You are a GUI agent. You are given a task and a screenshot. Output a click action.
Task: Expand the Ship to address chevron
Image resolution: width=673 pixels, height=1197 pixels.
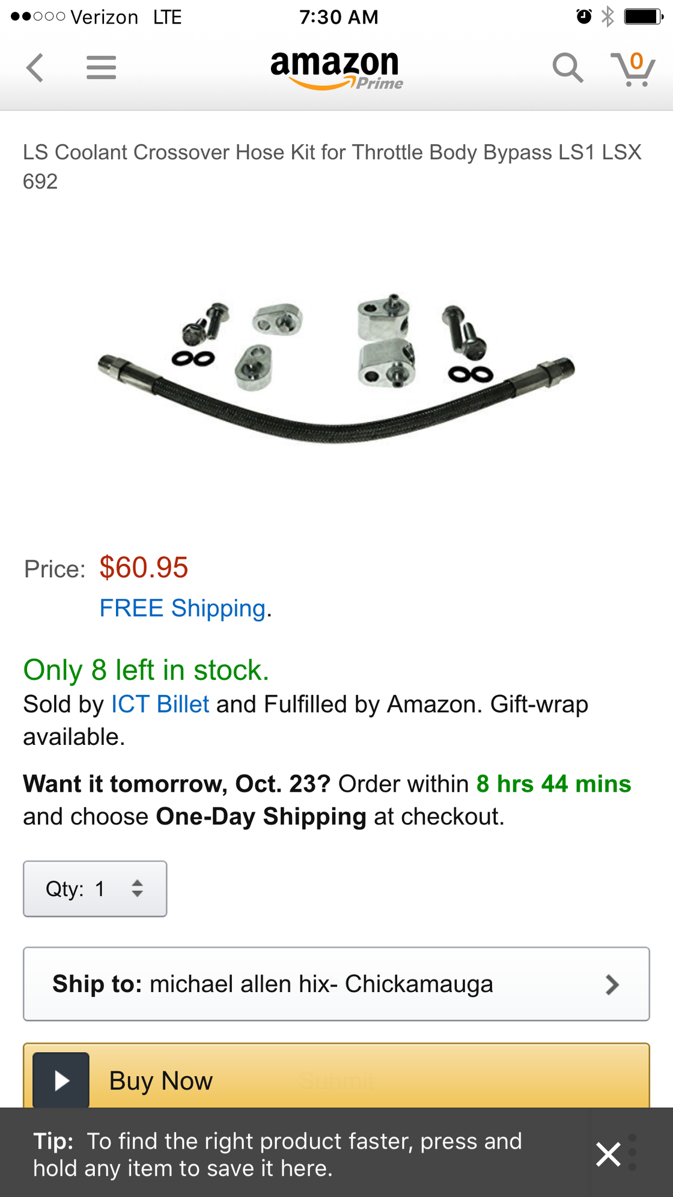click(x=612, y=984)
